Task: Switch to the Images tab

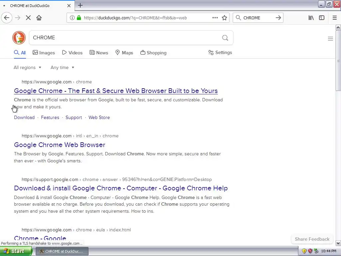Action: [x=44, y=53]
